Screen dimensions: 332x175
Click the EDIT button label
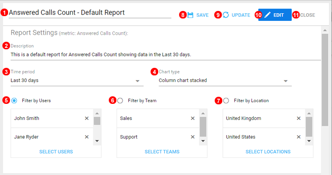pos(278,15)
